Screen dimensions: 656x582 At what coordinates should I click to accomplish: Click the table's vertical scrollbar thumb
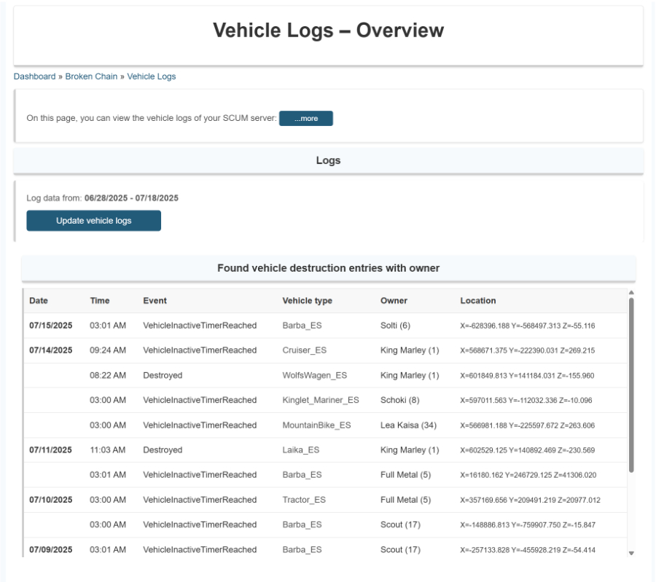[631, 382]
